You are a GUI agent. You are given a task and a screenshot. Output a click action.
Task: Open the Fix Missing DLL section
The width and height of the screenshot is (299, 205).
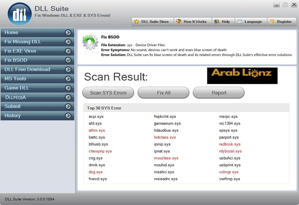[37, 42]
